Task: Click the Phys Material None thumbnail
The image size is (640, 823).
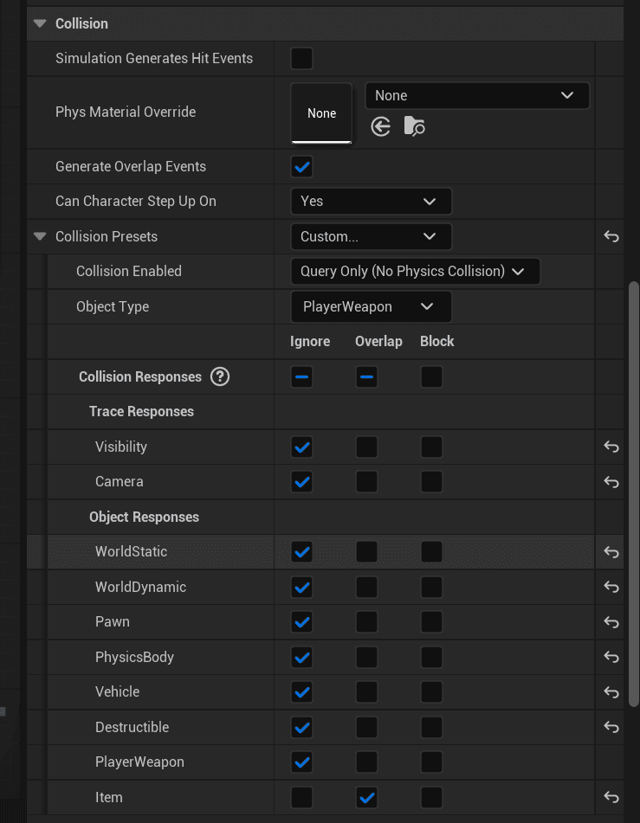Action: [x=321, y=113]
